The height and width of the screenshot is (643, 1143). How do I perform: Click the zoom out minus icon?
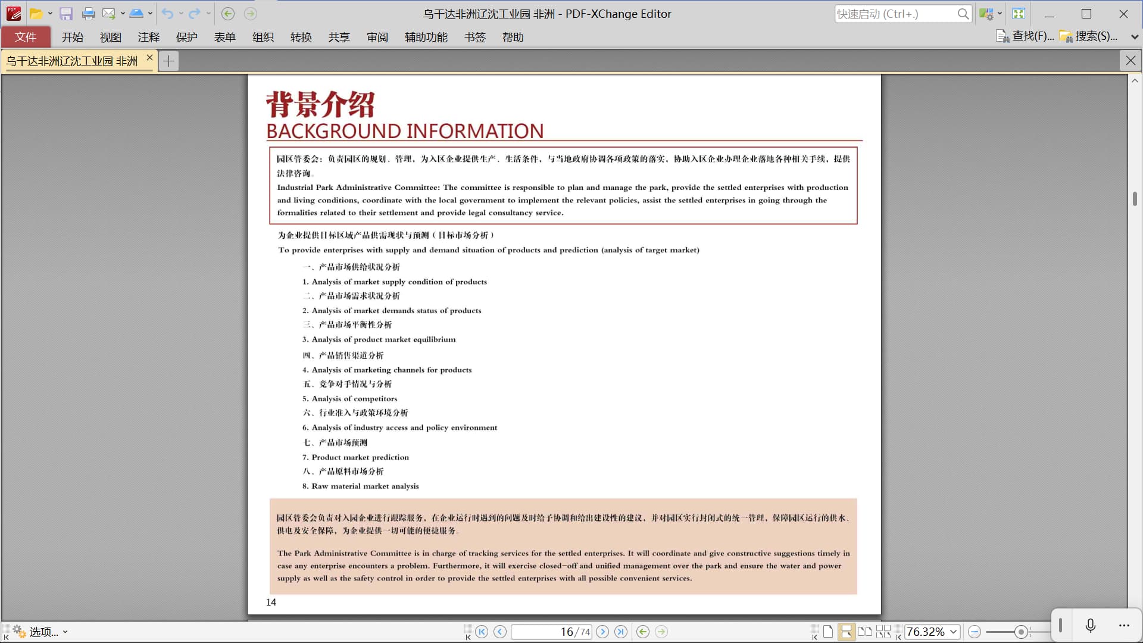975,632
